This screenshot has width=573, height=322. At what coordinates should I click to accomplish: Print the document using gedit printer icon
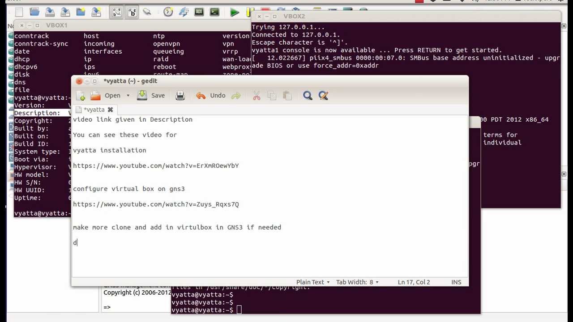point(180,96)
